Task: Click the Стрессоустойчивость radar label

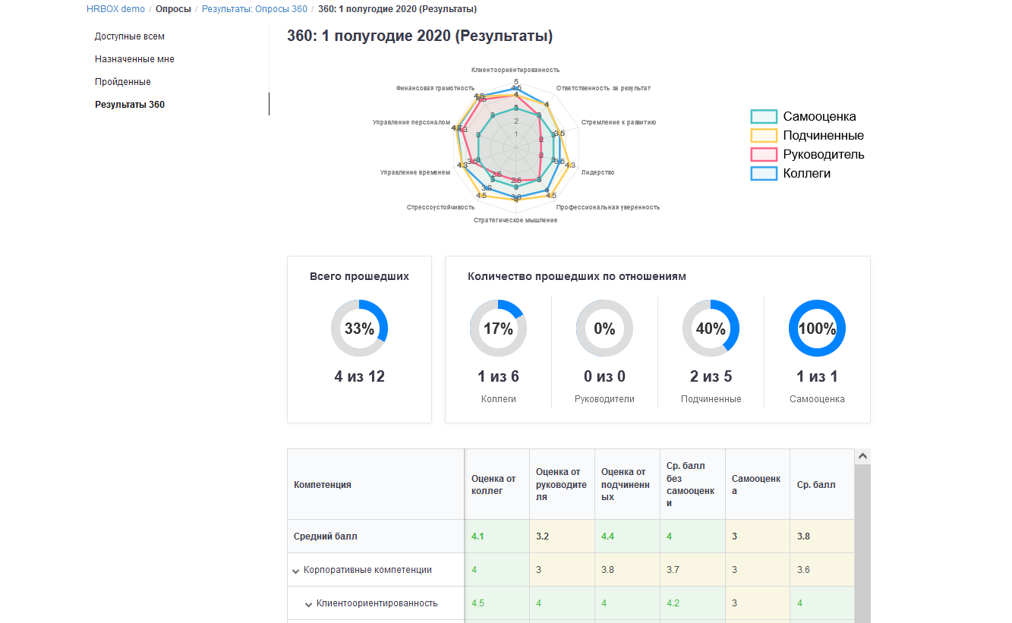Action: point(440,206)
